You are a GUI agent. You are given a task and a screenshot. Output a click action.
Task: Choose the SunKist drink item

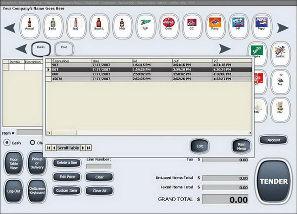click(280, 52)
